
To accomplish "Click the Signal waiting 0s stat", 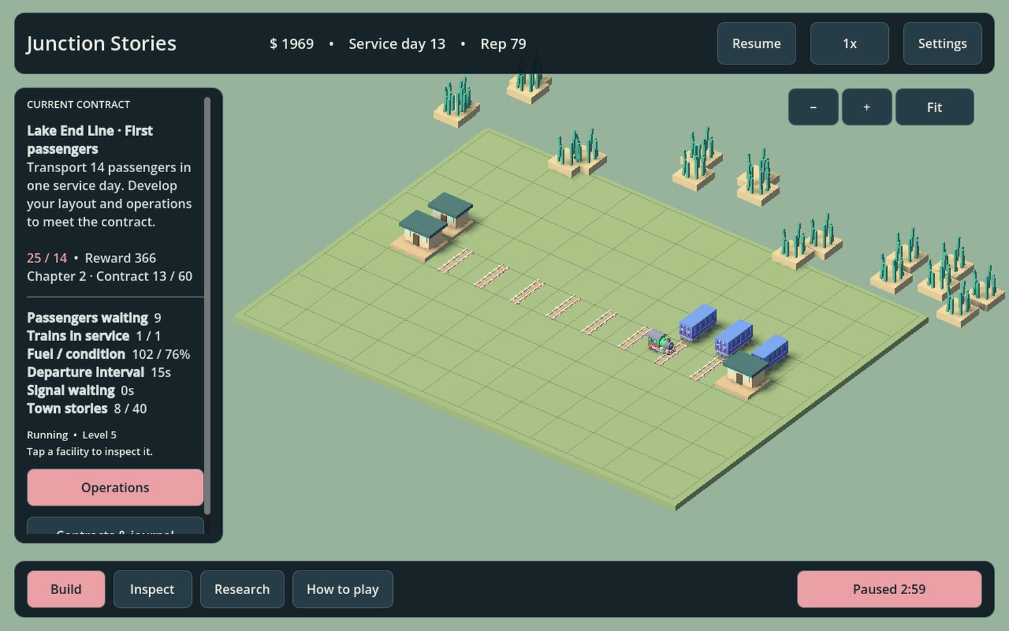I will click(x=80, y=390).
